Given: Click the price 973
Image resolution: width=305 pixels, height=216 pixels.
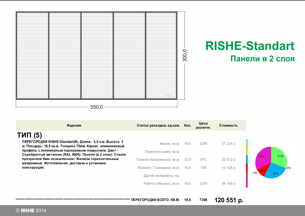Looking at the screenshot, I should 203,160.
